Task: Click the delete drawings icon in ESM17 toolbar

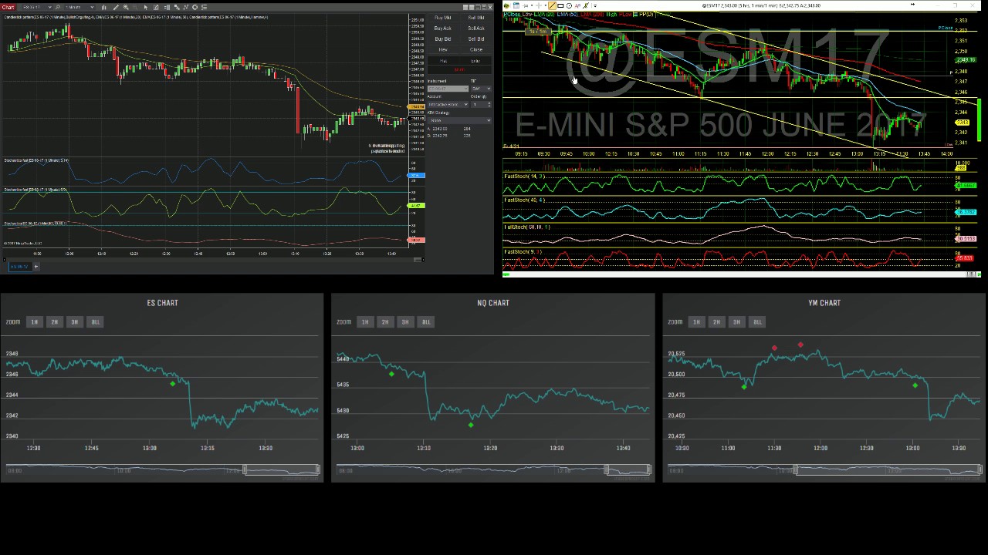Action: coord(585,5)
